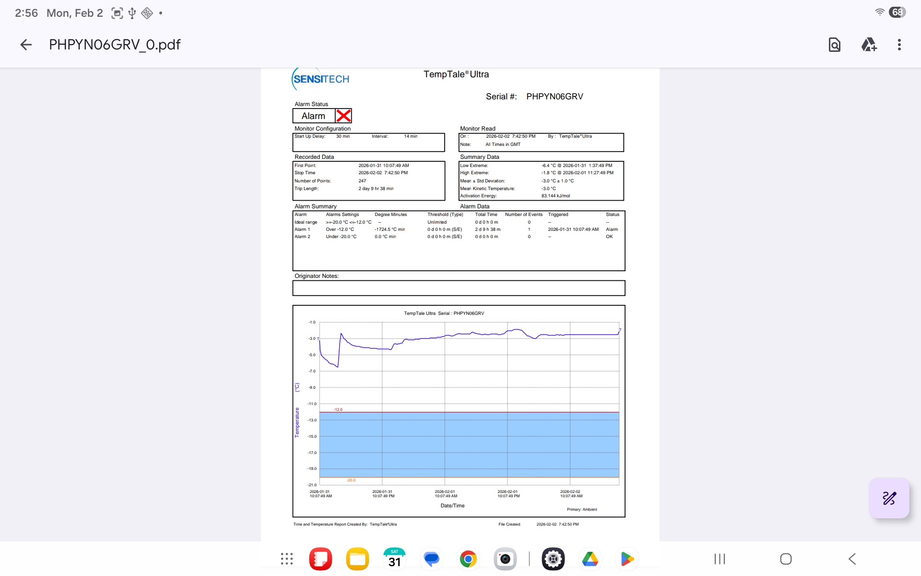Launch the red notes app in the taskbar
The height and width of the screenshot is (576, 921).
coord(320,559)
